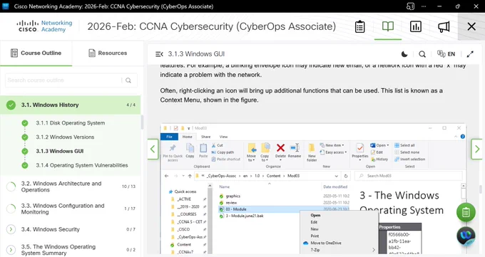Click the Share ribbon tab in figure
Screen dimensions: 485x257
pyautogui.click(x=205, y=137)
